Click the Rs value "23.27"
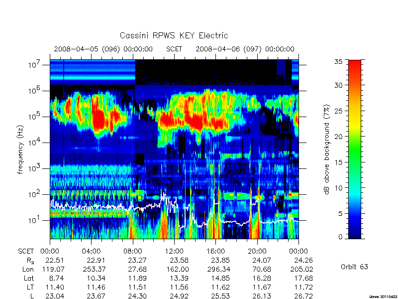 pyautogui.click(x=137, y=261)
